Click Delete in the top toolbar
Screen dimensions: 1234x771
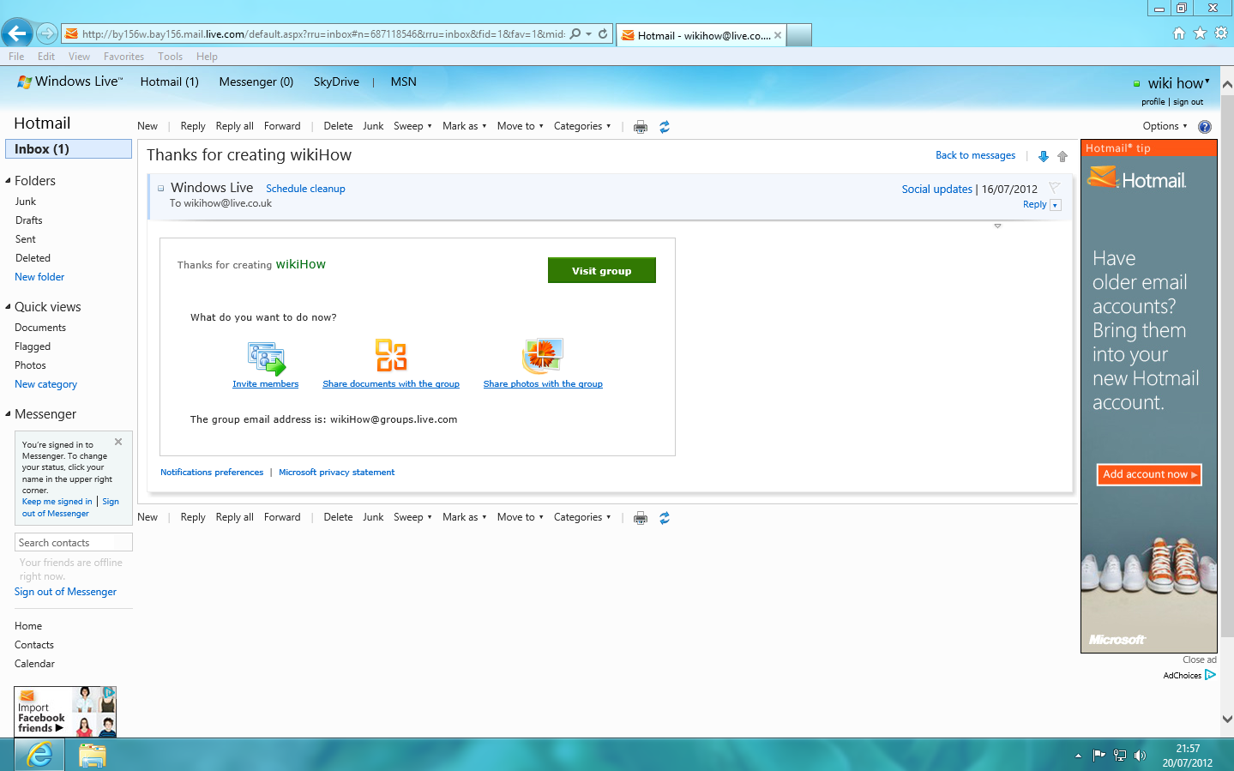(x=338, y=126)
